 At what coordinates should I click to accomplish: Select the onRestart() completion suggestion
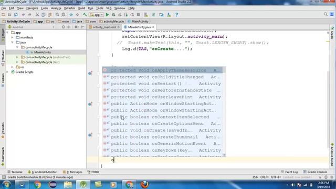point(162,83)
